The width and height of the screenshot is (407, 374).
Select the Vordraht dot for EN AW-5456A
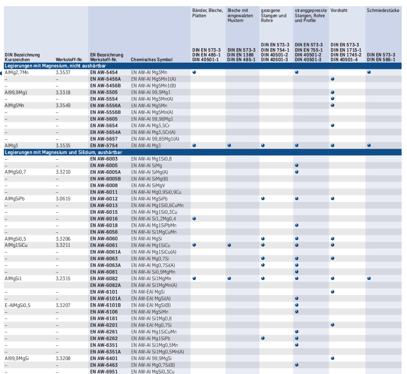tap(332, 79)
